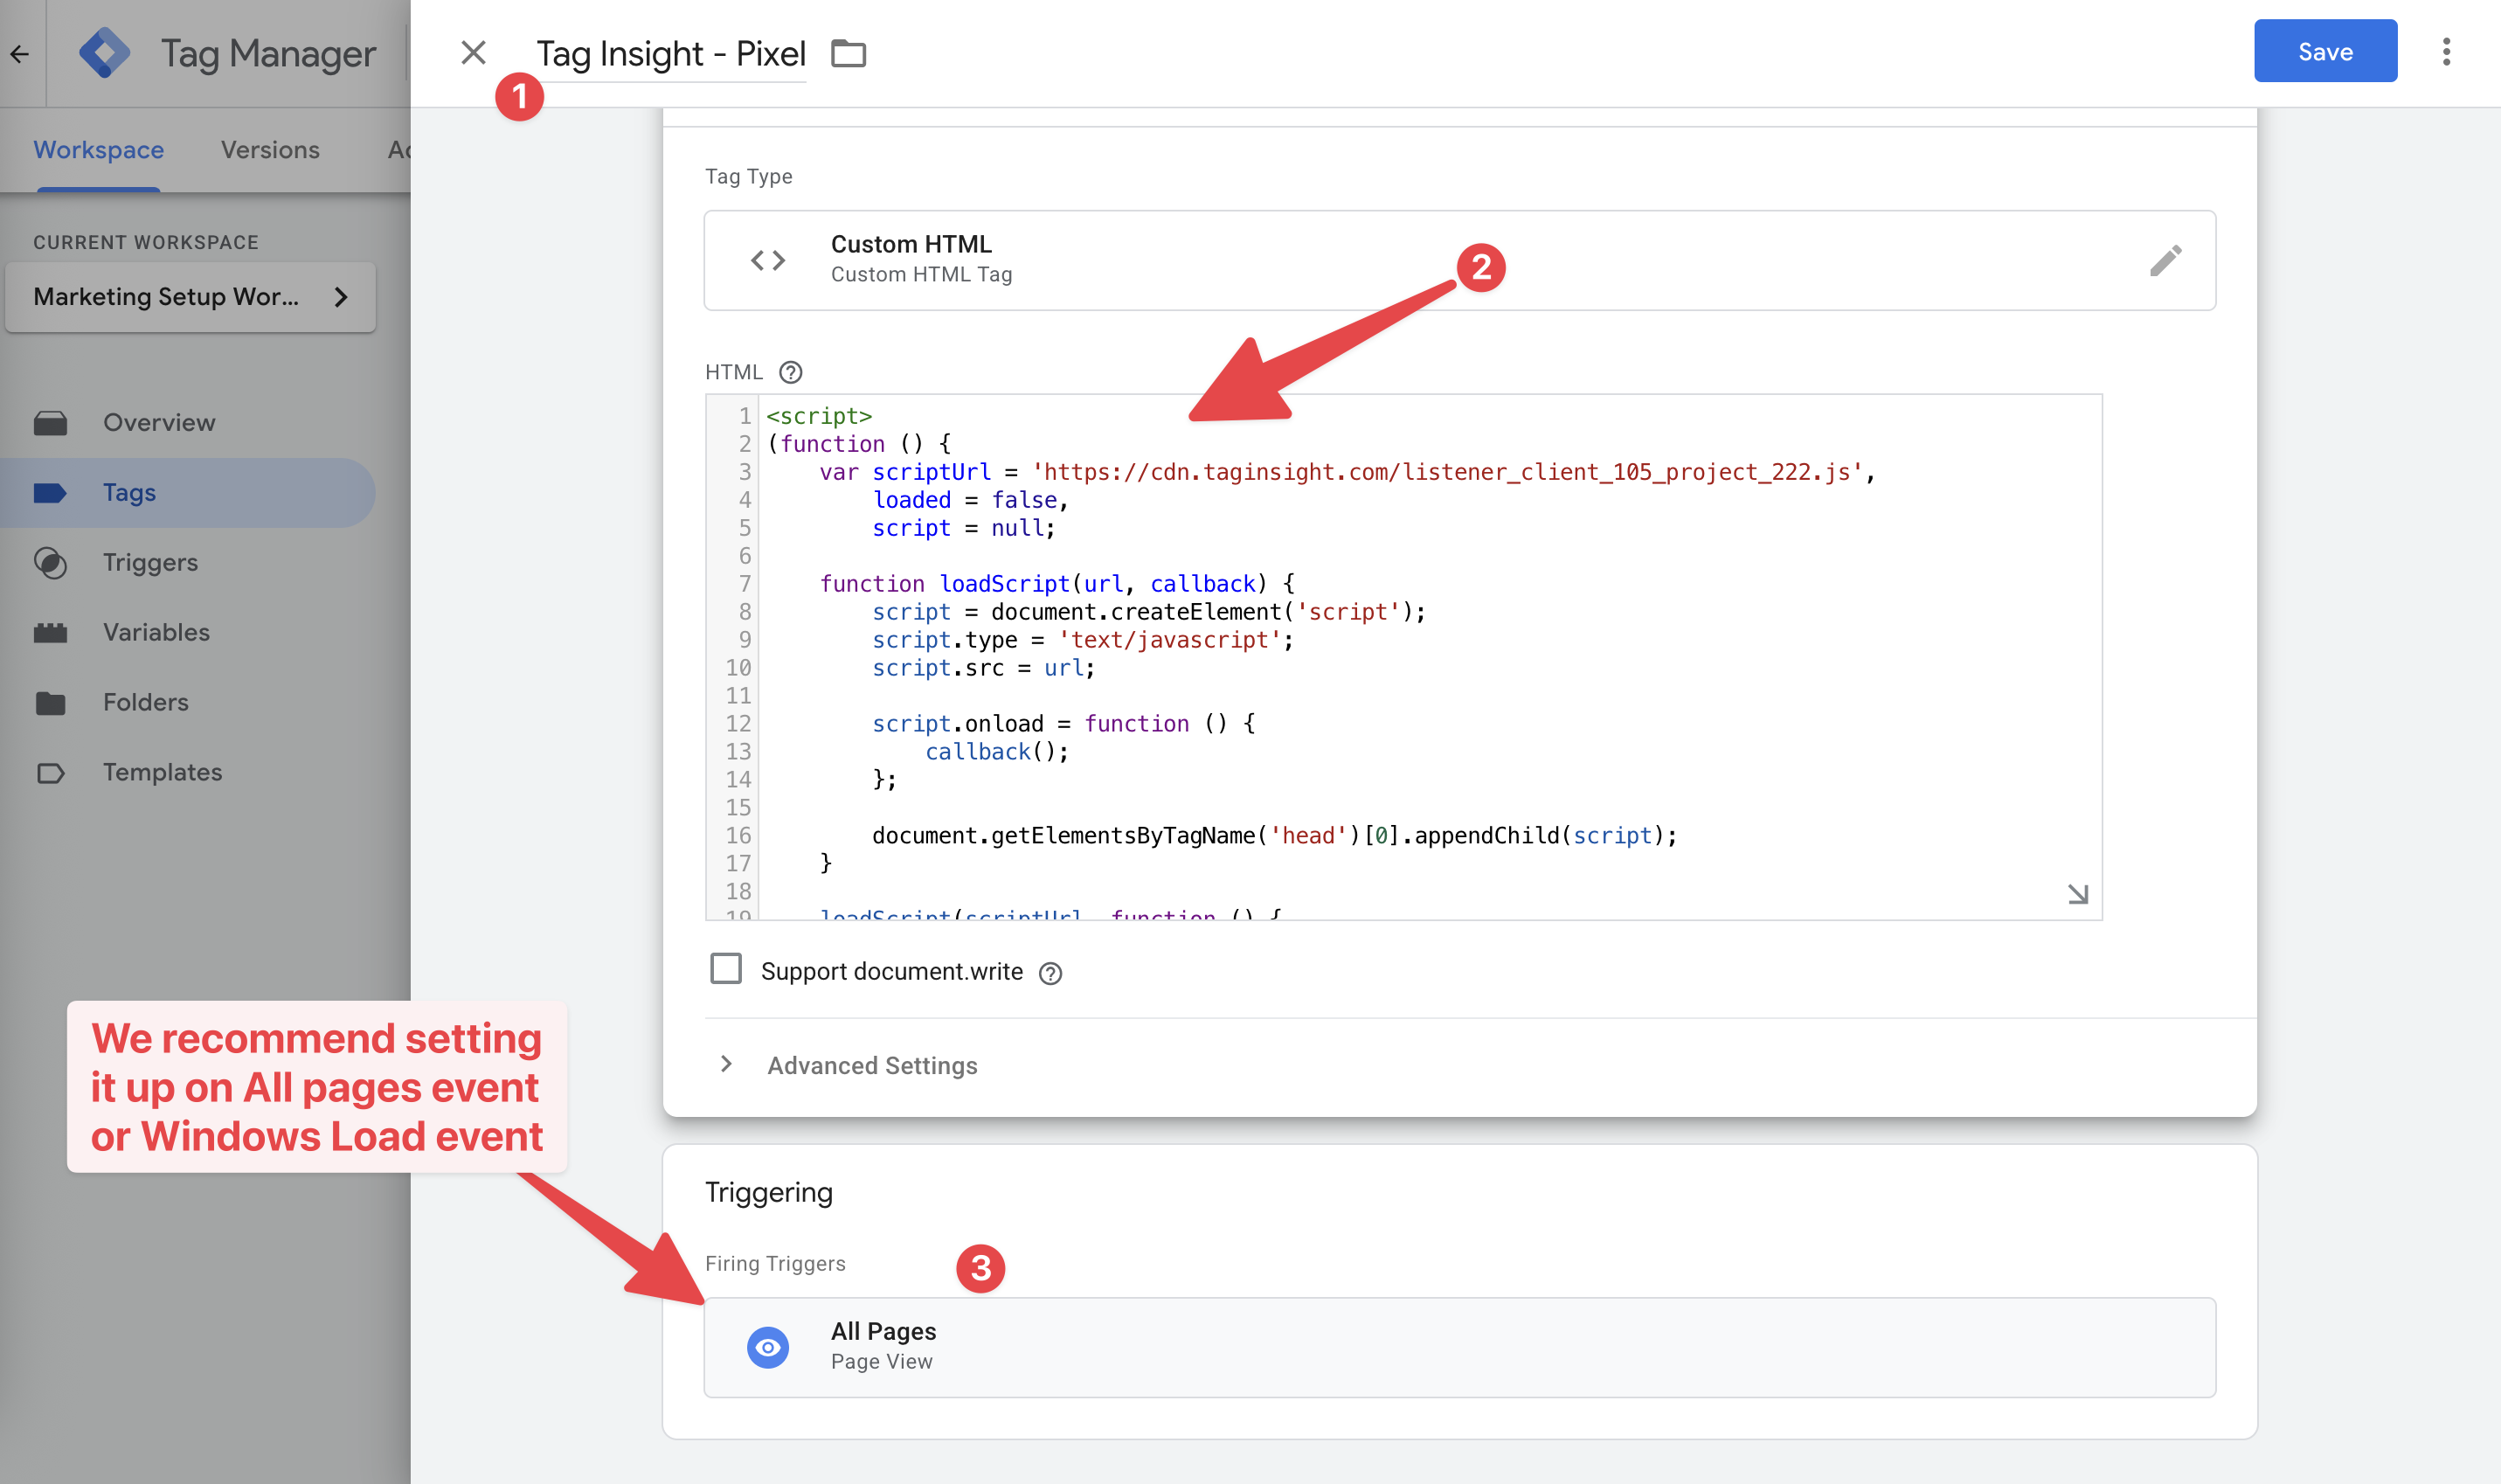Switch to the Versions tab
This screenshot has width=2501, height=1484.
pos(270,150)
